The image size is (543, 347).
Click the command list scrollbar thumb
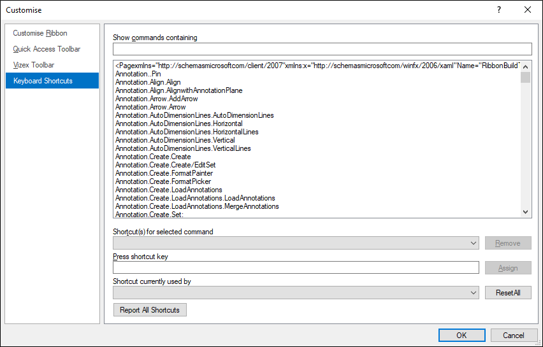(525, 77)
